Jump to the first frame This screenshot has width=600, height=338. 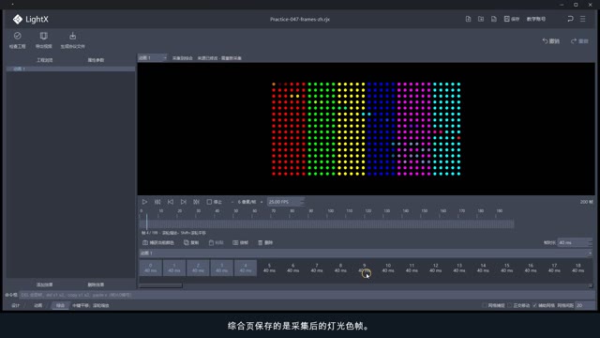[157, 202]
